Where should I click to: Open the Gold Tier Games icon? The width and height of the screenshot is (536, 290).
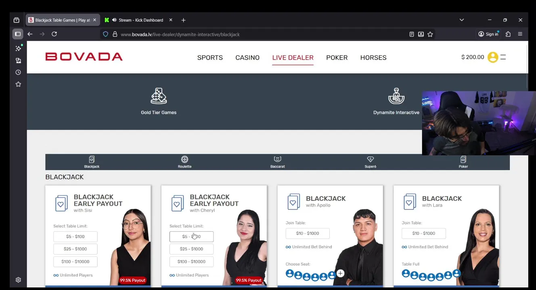[159, 96]
